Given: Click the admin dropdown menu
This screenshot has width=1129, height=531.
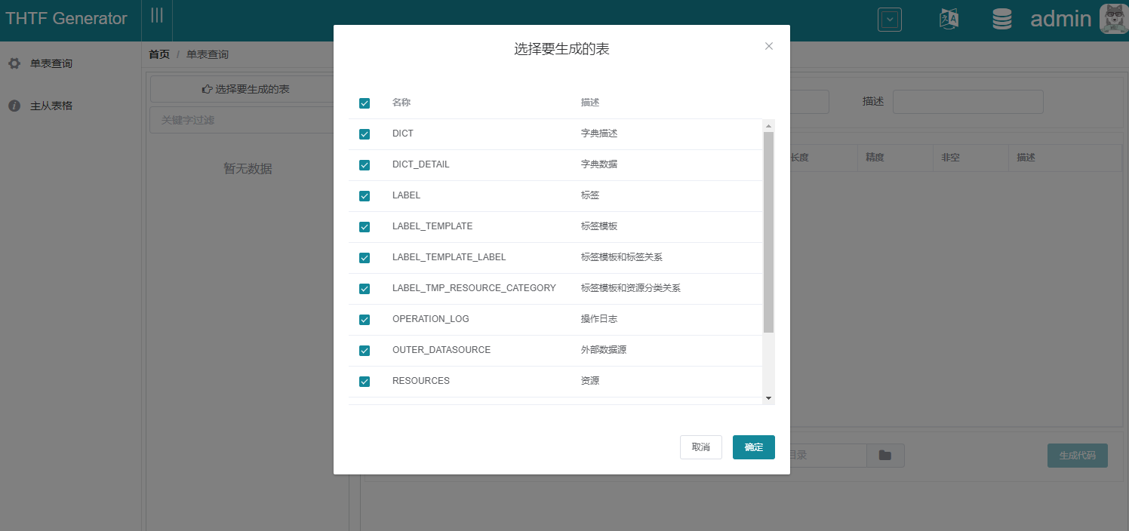Looking at the screenshot, I should tap(1061, 19).
